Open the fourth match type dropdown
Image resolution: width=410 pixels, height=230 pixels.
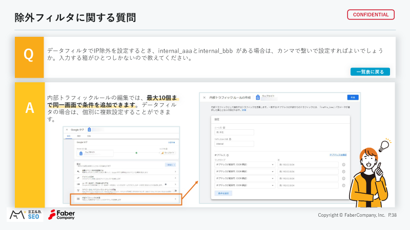(x=245, y=186)
